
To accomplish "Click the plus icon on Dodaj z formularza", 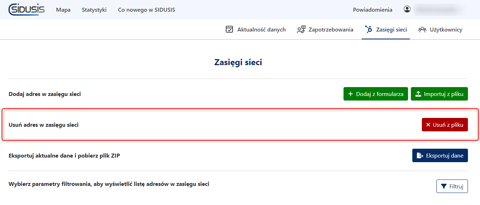I will [351, 94].
